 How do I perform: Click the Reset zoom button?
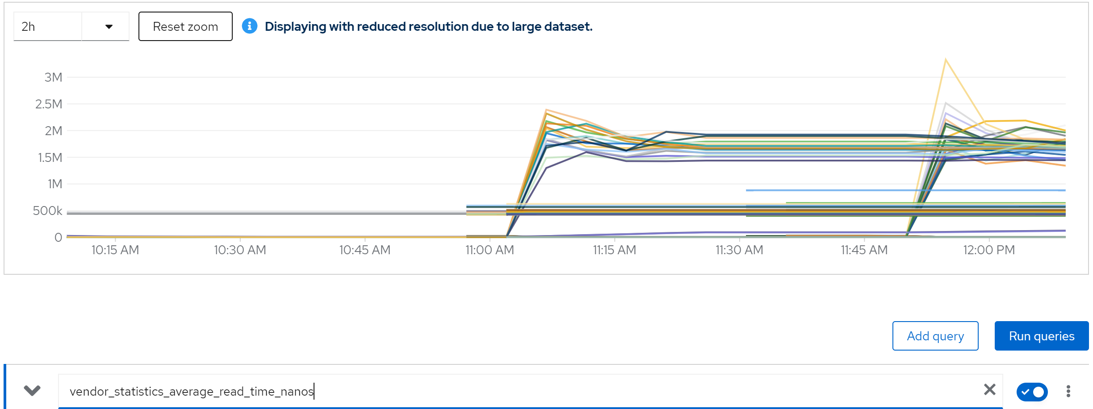[x=185, y=27]
